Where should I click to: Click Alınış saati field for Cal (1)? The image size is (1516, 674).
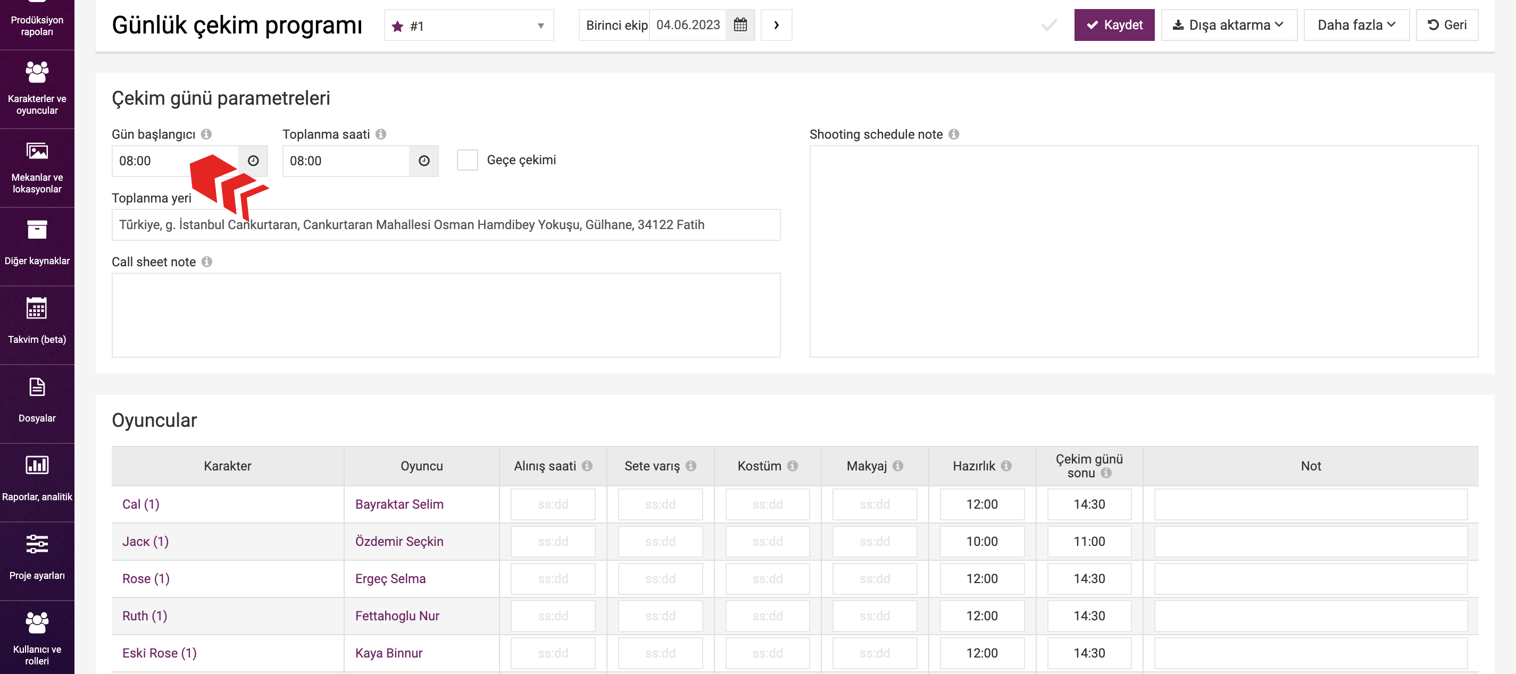click(553, 504)
